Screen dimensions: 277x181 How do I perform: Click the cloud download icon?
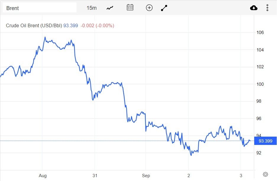click(254, 8)
